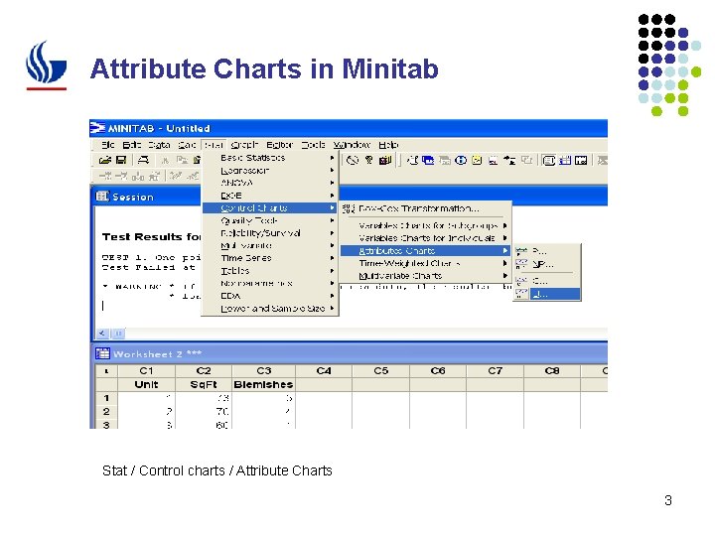The image size is (715, 536).
Task: Click the Paste clipboard toolbar icon
Action: tap(197, 160)
